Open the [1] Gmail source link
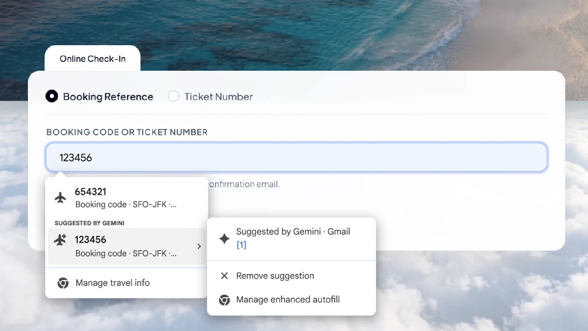588x331 pixels. pyautogui.click(x=242, y=245)
